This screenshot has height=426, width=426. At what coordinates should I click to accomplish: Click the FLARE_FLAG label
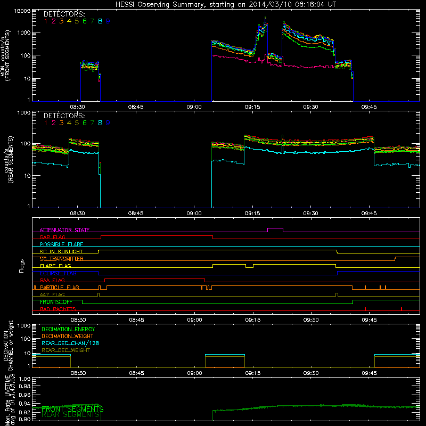pos(55,266)
